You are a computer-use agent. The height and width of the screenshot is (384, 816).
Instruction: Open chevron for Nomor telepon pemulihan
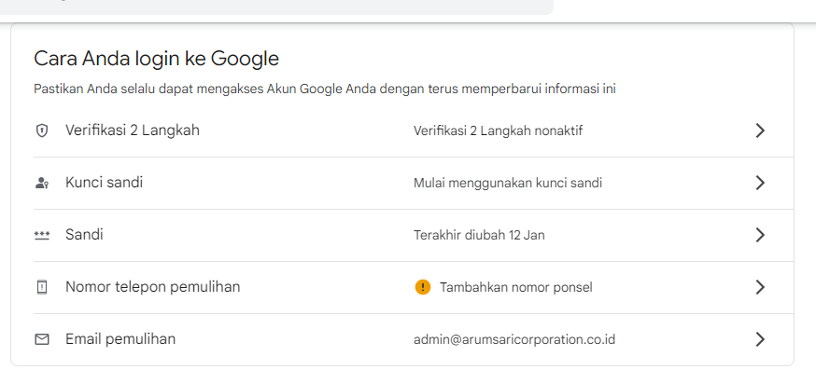pos(760,287)
